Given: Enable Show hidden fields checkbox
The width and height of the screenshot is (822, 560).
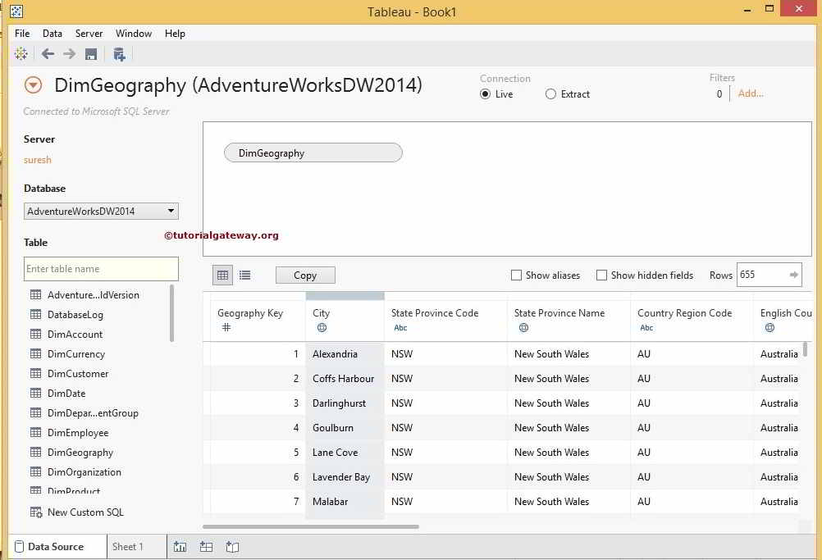Looking at the screenshot, I should pyautogui.click(x=601, y=275).
